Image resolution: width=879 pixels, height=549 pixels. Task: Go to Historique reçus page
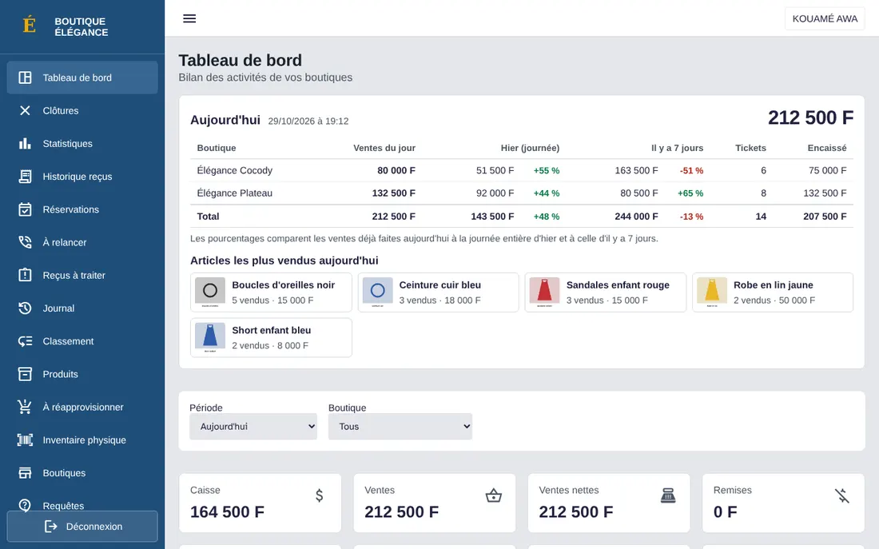click(82, 177)
